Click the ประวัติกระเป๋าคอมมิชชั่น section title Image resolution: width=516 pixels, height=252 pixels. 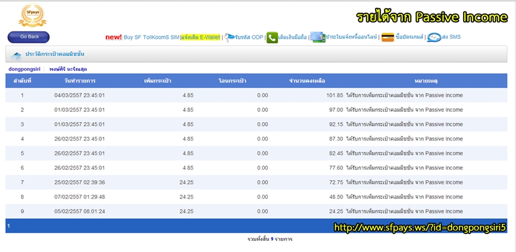55,54
